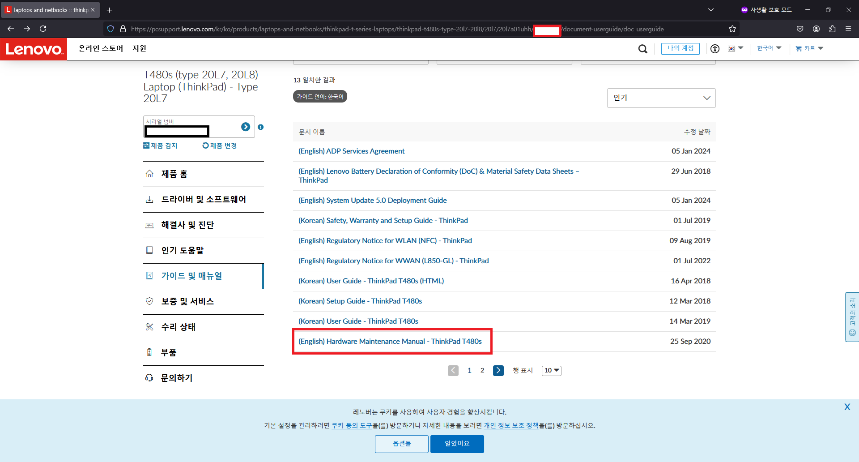Expand the 한국어 language dropdown
859x462 pixels.
coord(769,48)
